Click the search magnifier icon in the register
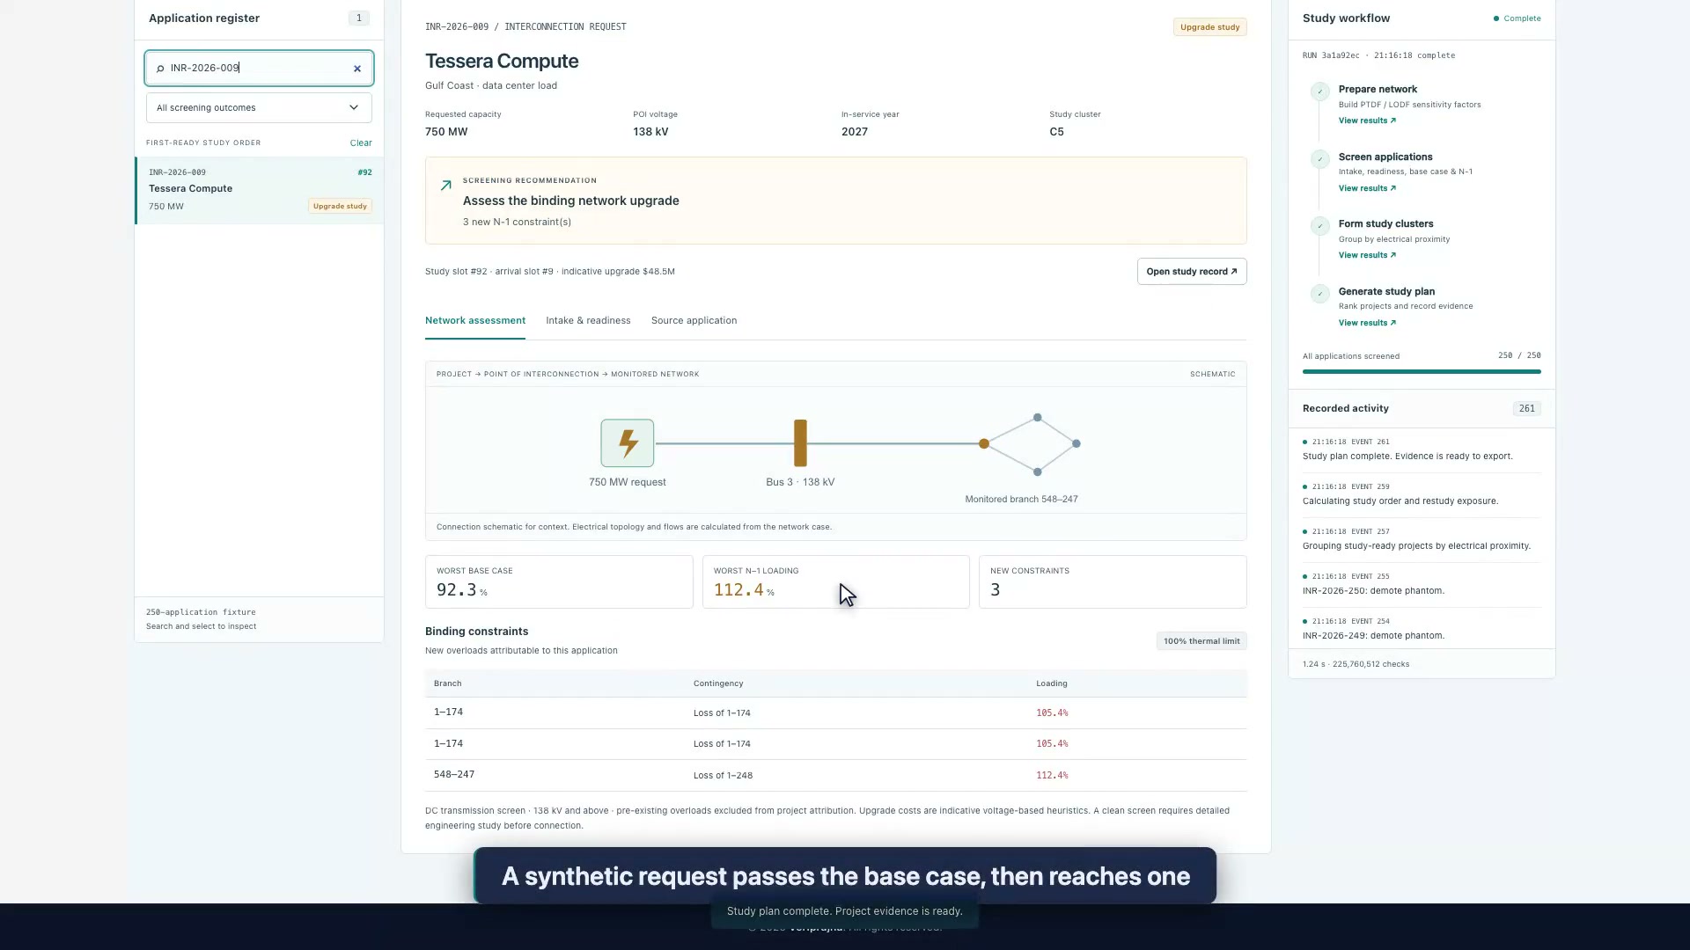The width and height of the screenshot is (1690, 950). tap(160, 69)
